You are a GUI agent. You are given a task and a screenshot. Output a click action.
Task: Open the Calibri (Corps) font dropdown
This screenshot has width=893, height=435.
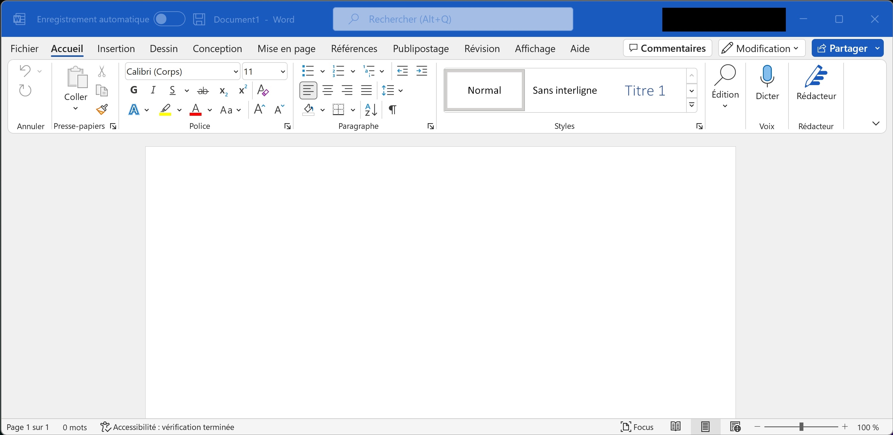click(236, 72)
